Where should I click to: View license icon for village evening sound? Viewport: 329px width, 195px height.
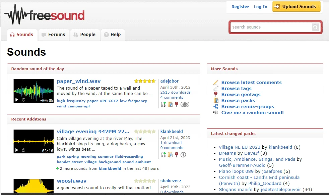(x=183, y=155)
